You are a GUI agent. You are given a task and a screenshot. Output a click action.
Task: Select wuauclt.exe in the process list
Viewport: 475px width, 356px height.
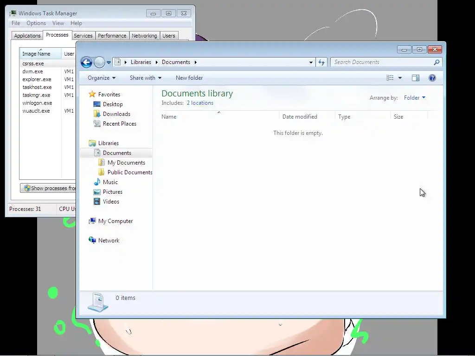pyautogui.click(x=36, y=111)
